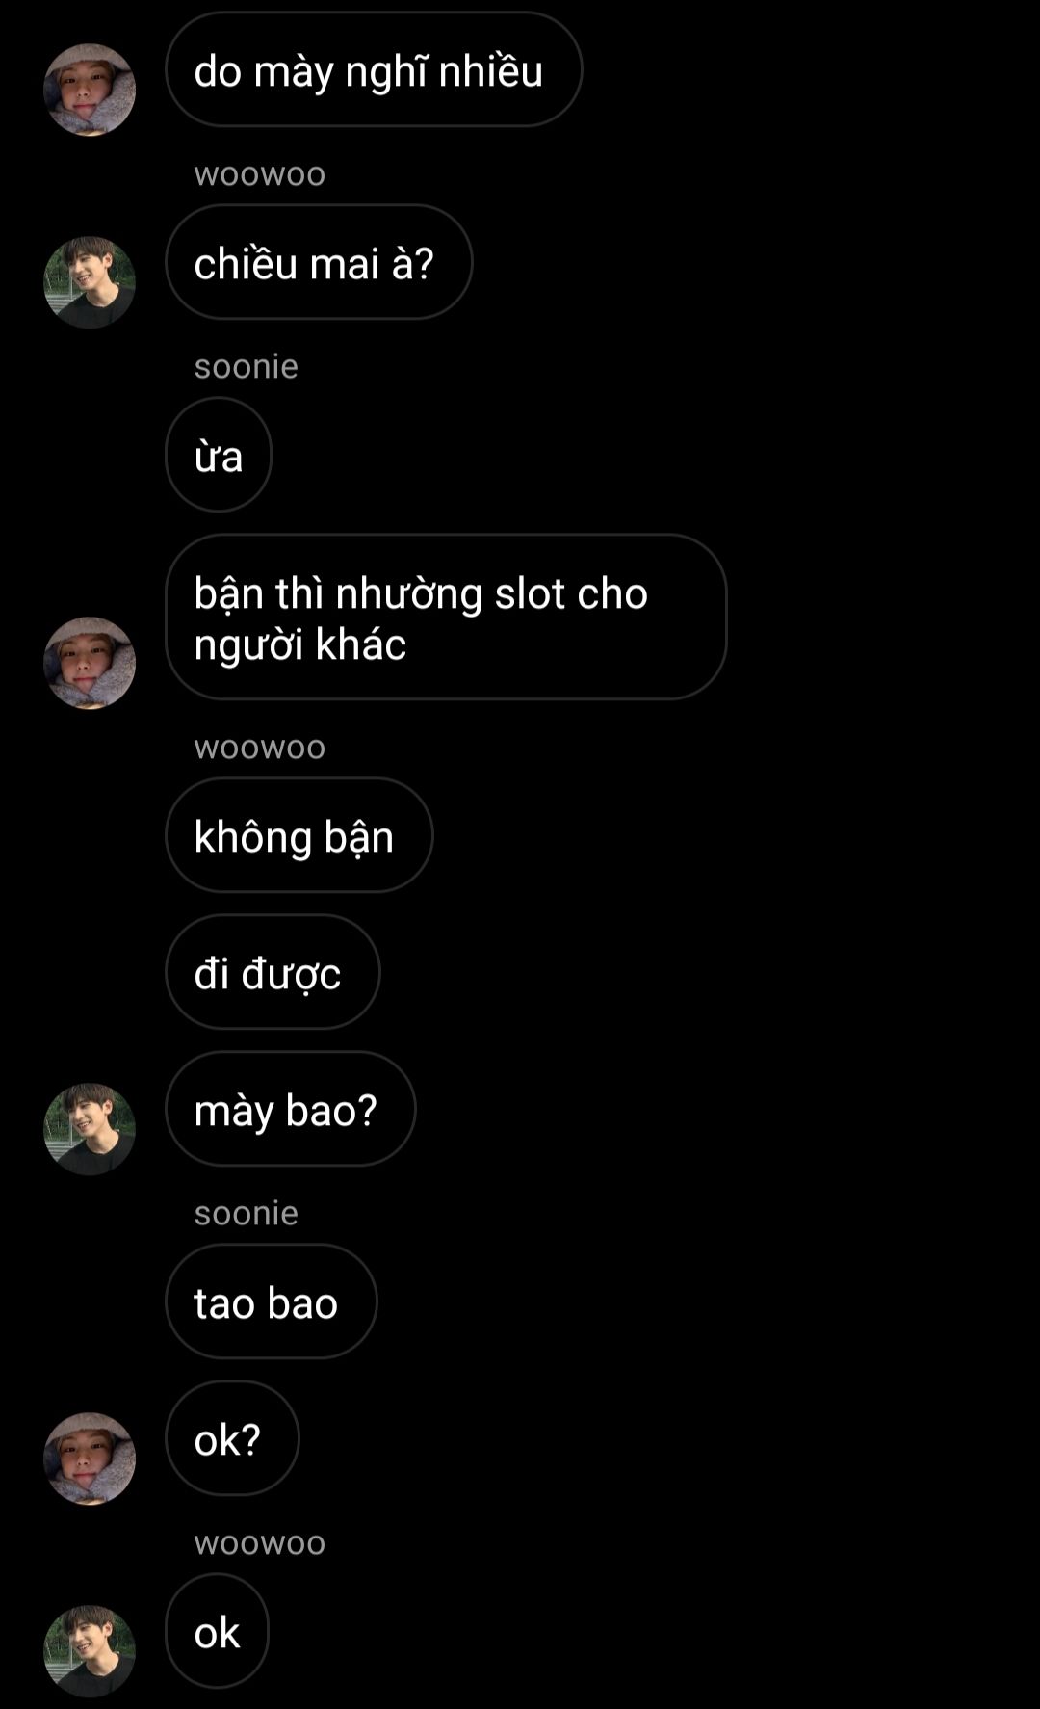Image resolution: width=1040 pixels, height=1709 pixels.
Task: Select the "đi được" message bubble
Action: click(273, 972)
